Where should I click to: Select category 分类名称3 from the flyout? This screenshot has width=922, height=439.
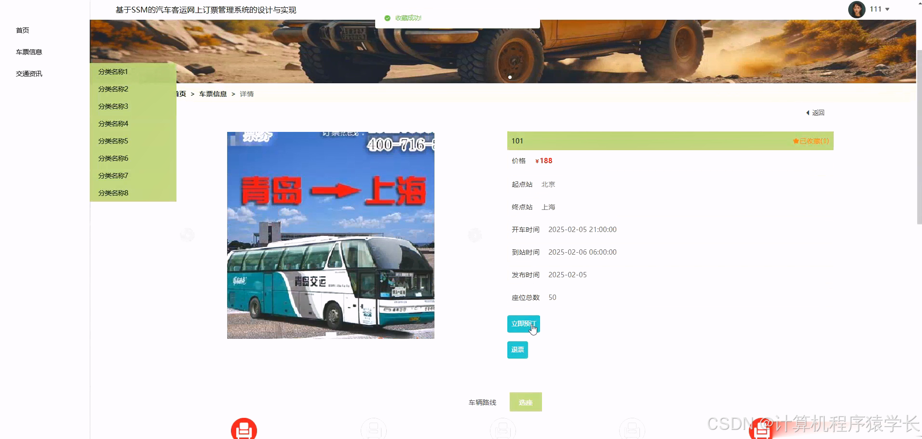pos(113,106)
